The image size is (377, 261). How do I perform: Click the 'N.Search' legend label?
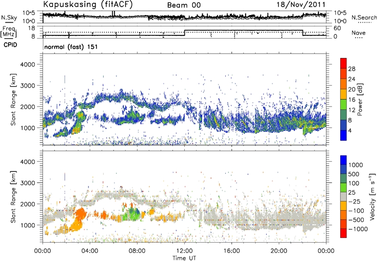pyautogui.click(x=364, y=17)
